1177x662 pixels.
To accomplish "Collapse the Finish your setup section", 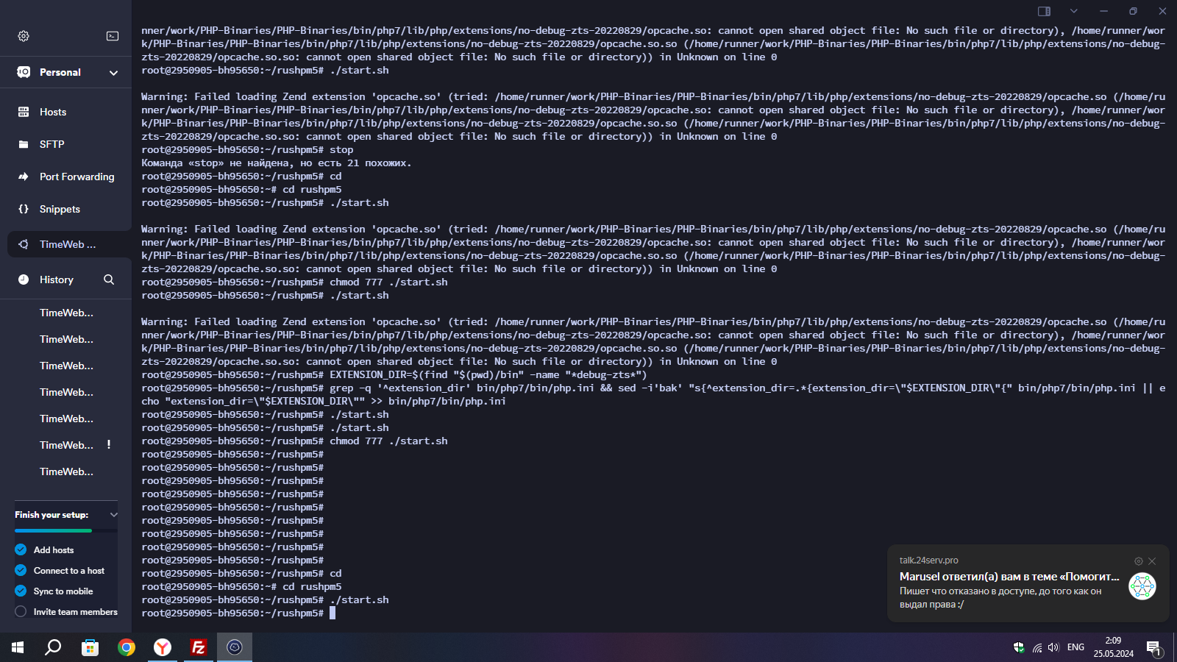I will click(x=113, y=515).
